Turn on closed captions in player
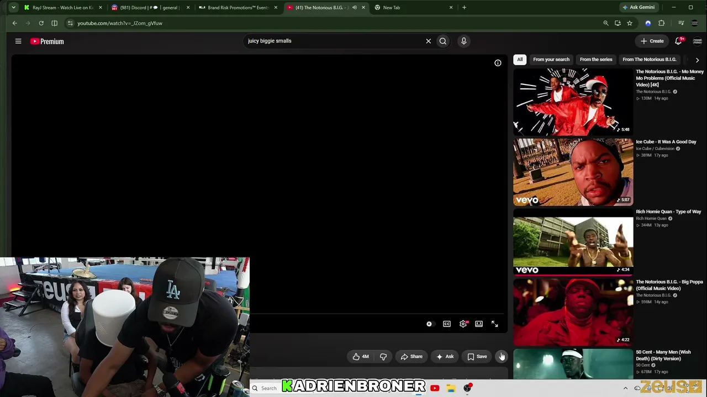Viewport: 707px width, 397px height. [x=447, y=324]
